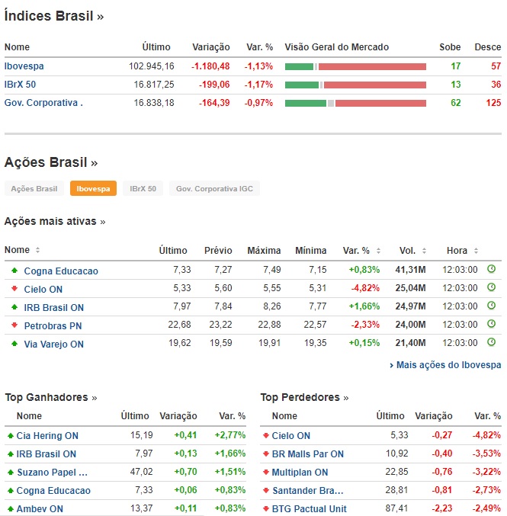Viewport: 507px width, 516px height.
Task: Click red arrow beside Multiplan ON
Action: click(x=266, y=473)
